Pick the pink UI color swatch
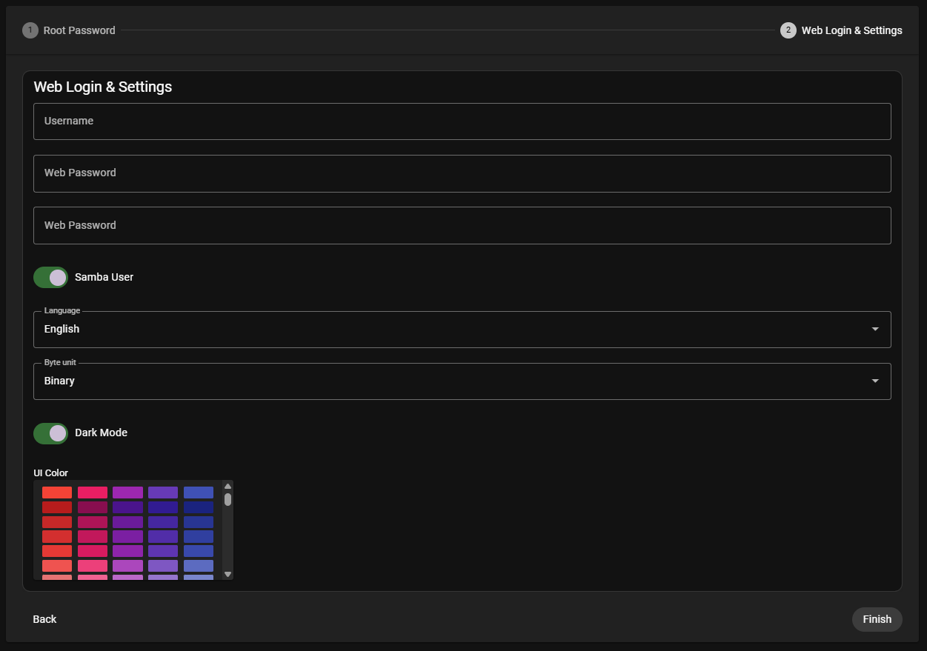Screen dimensions: 927x651 92,492
